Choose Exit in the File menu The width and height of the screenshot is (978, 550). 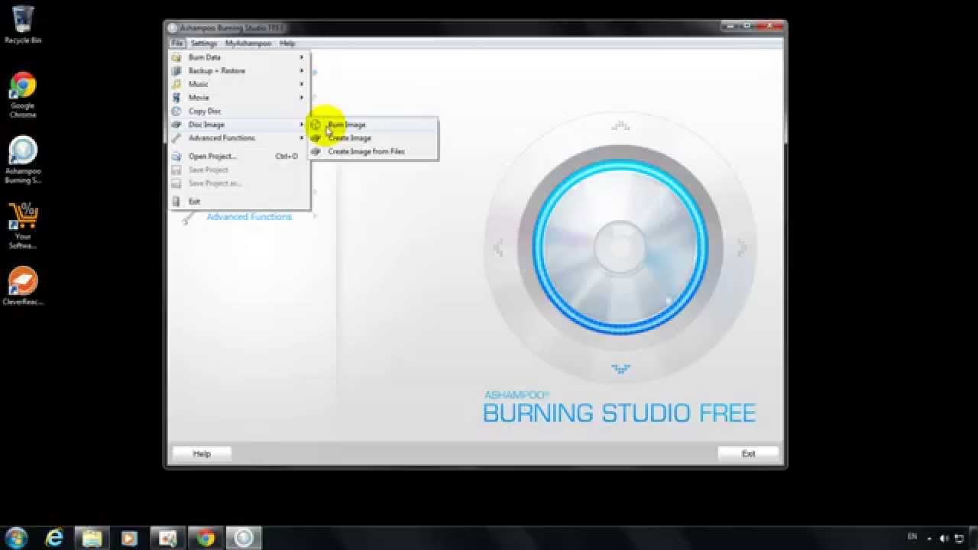(239, 202)
